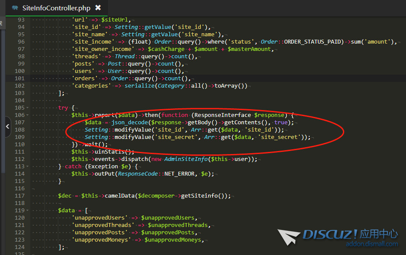Screen dimensions: 406x255
Task: Click 'json_decode' function on line 107
Action: point(130,123)
